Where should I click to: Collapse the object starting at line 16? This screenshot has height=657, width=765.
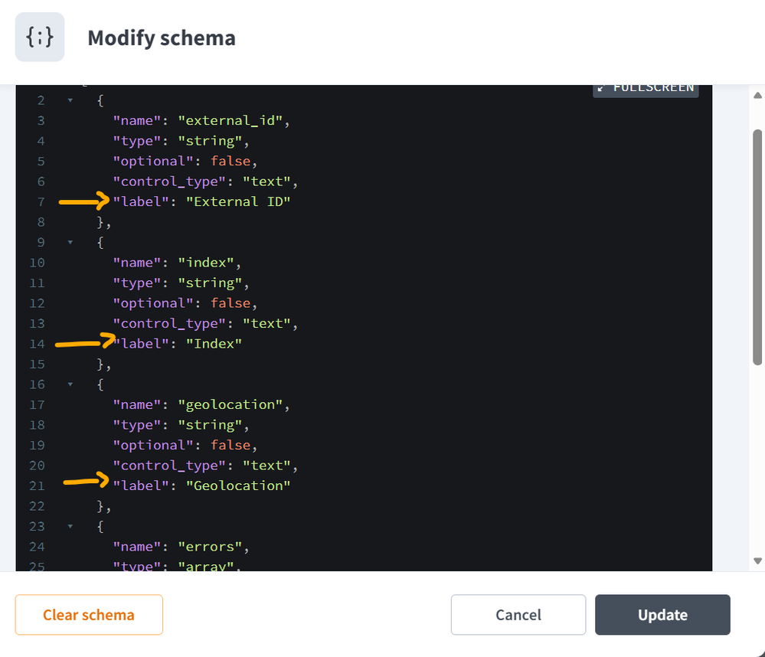point(70,384)
